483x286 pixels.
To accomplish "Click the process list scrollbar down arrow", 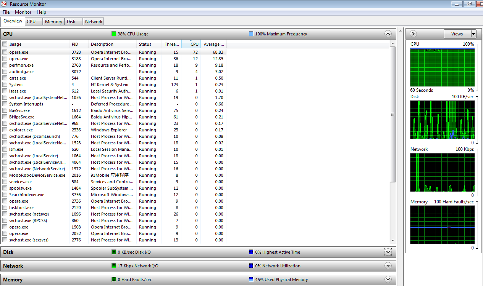I will pyautogui.click(x=393, y=241).
